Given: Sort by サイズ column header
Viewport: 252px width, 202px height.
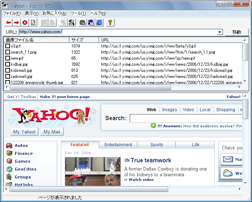Looking at the screenshot, I should point(84,40).
